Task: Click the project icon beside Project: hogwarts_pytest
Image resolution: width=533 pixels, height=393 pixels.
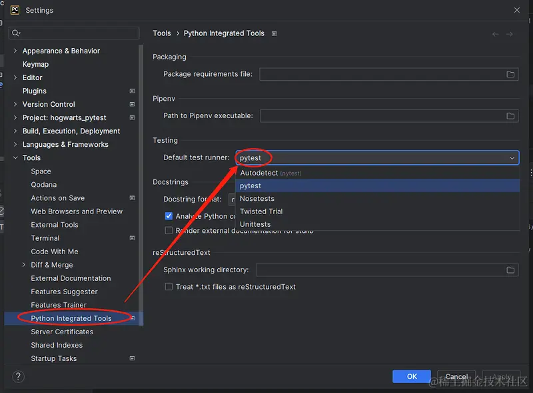Action: (132, 118)
